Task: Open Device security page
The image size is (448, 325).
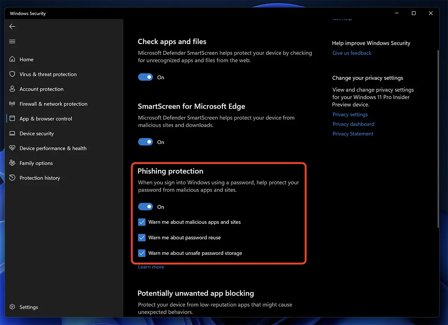Action: (37, 134)
